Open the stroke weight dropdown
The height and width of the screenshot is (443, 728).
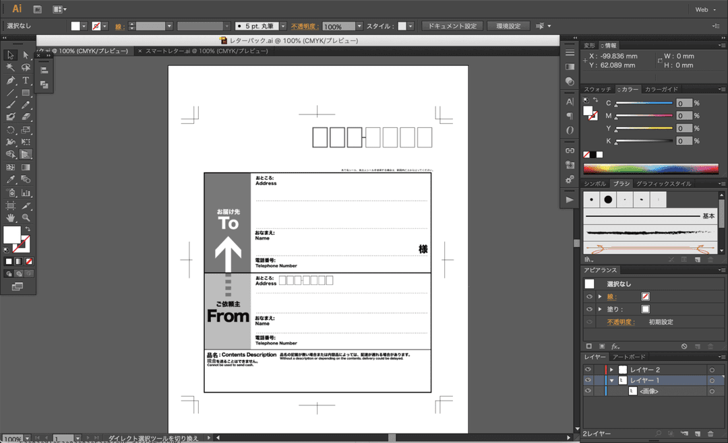click(x=171, y=26)
